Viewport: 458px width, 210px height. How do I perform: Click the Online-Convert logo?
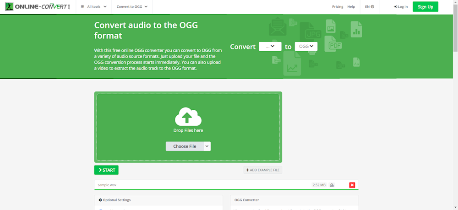click(x=38, y=7)
